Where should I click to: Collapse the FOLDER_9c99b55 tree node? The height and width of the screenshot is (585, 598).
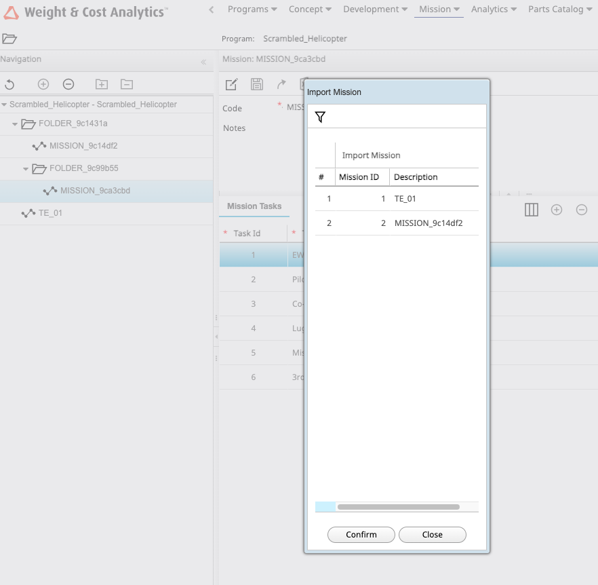[26, 169]
